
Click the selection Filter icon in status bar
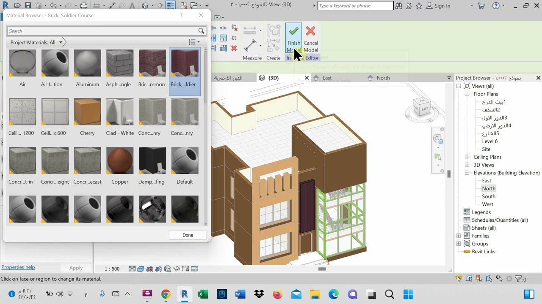point(518,279)
